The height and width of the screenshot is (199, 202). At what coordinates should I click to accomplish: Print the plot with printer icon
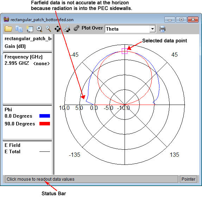162,29
